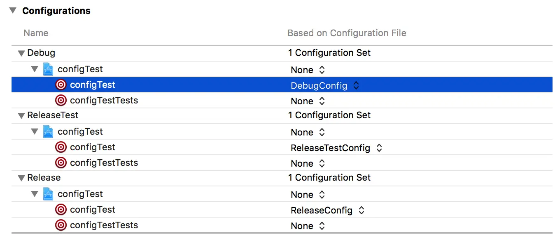
Task: Click the project icon for configTest under ReleaseTest
Action: click(49, 132)
